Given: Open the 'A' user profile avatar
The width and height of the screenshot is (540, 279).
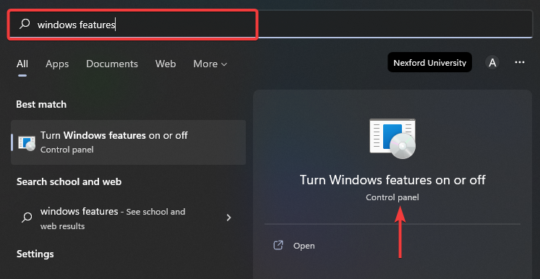Looking at the screenshot, I should (492, 62).
